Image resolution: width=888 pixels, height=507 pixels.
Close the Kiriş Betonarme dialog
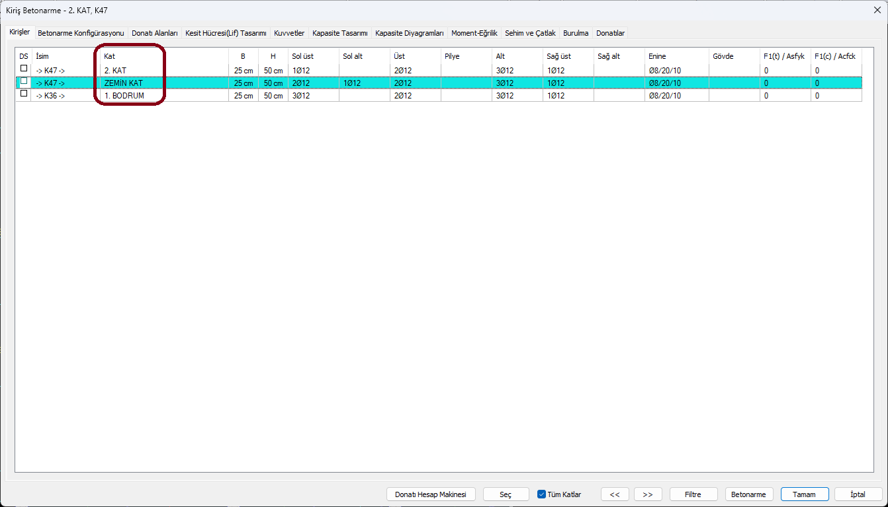pyautogui.click(x=877, y=10)
